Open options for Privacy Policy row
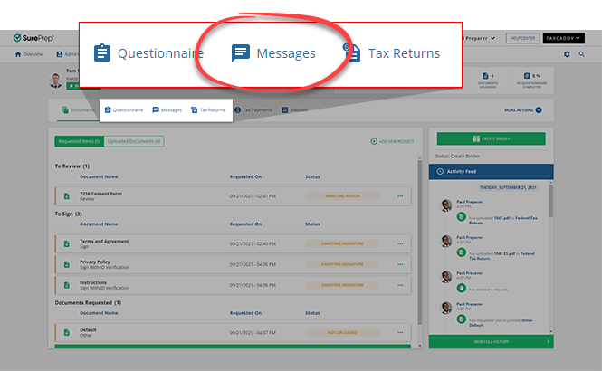 (400, 264)
